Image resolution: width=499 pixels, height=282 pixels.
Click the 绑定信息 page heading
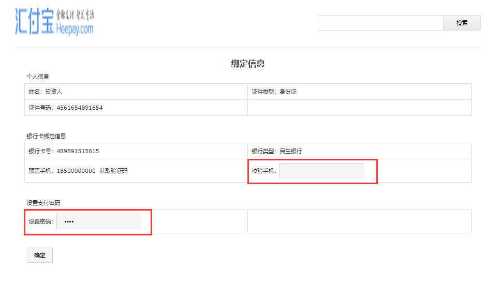click(x=248, y=64)
